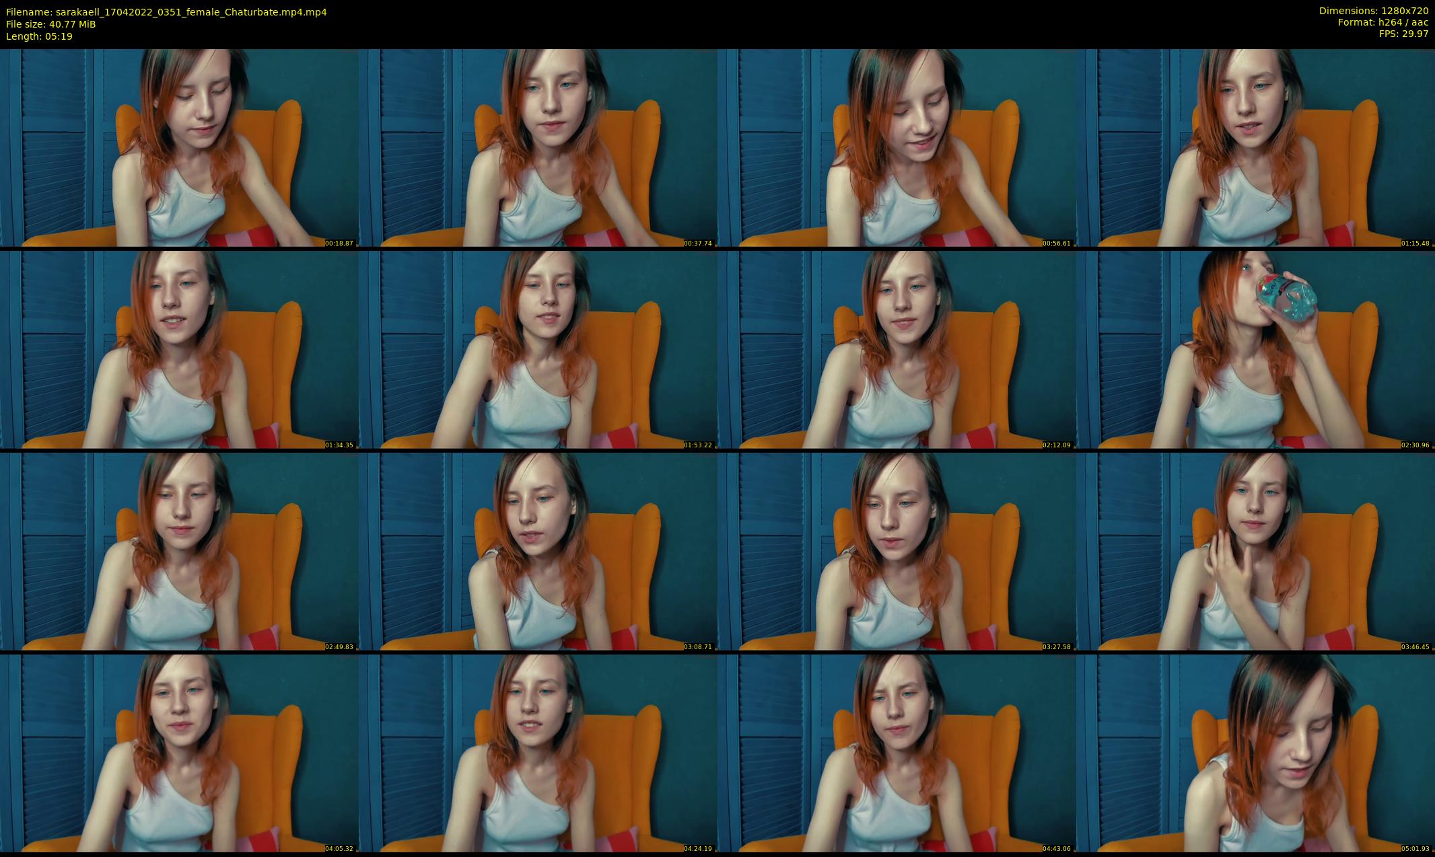Click the "File size: 40.77 MiB" text
The image size is (1435, 857).
50,24
